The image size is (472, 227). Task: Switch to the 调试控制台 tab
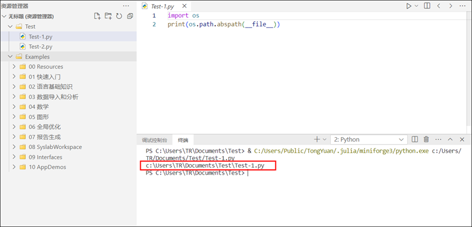click(155, 140)
